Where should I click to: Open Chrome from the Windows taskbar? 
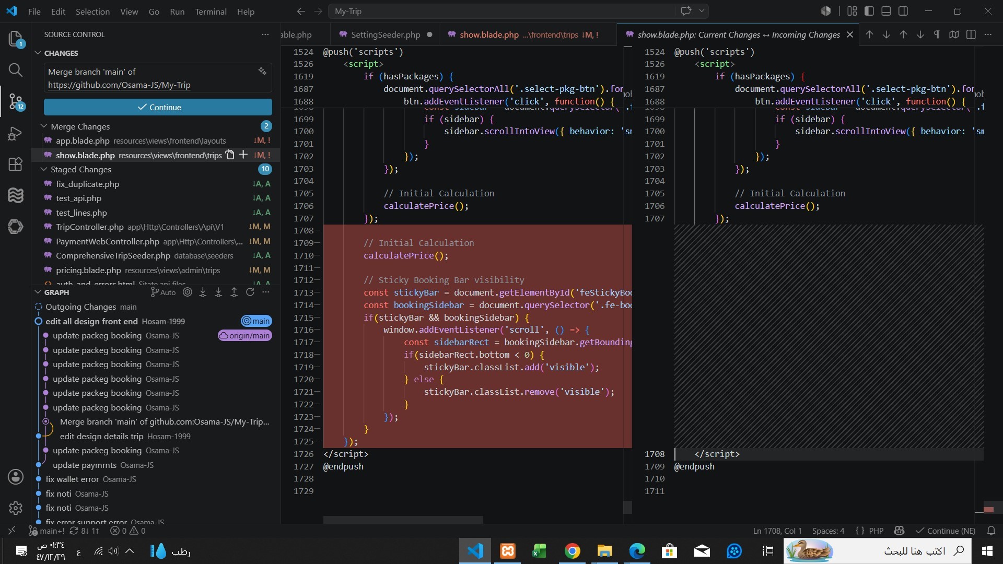pyautogui.click(x=572, y=551)
